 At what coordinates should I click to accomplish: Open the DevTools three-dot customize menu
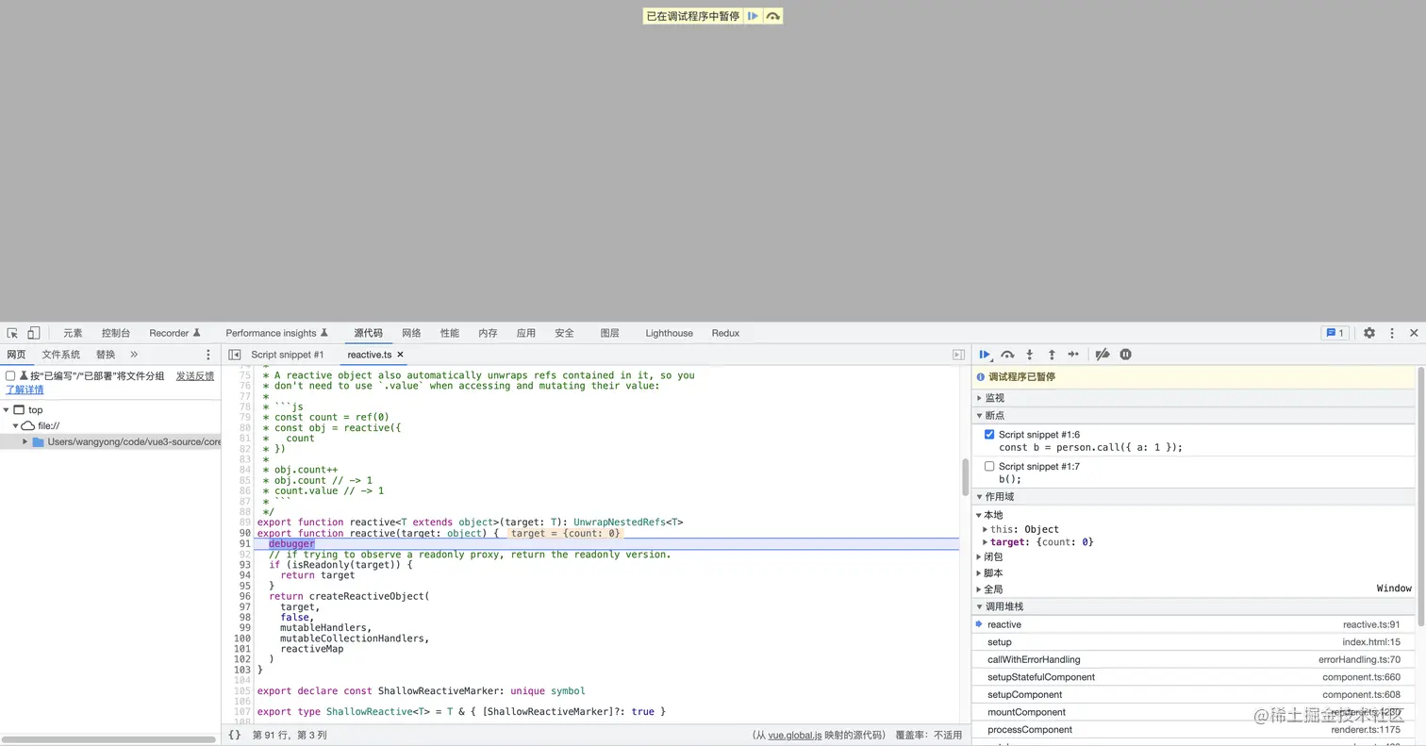[1392, 333]
